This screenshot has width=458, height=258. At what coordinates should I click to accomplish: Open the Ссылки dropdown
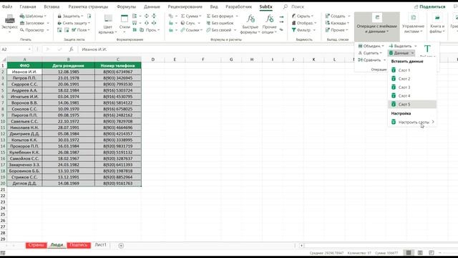coord(191,30)
